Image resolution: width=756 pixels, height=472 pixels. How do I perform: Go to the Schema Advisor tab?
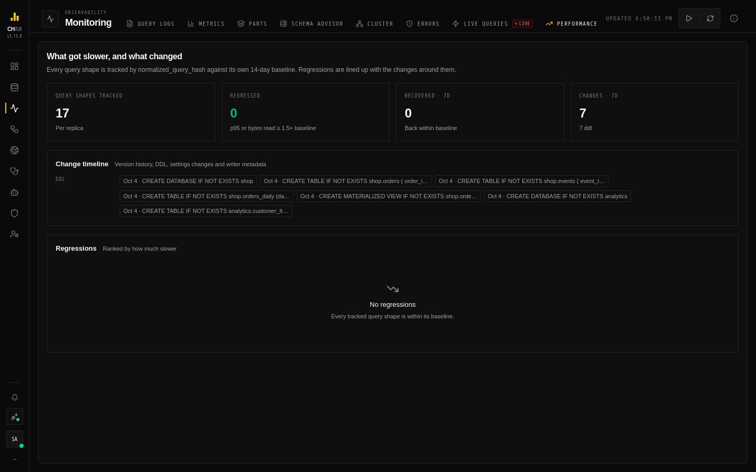(311, 24)
